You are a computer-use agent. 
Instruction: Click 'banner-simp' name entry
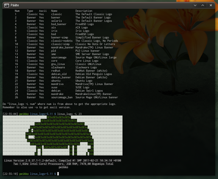tap(60, 37)
